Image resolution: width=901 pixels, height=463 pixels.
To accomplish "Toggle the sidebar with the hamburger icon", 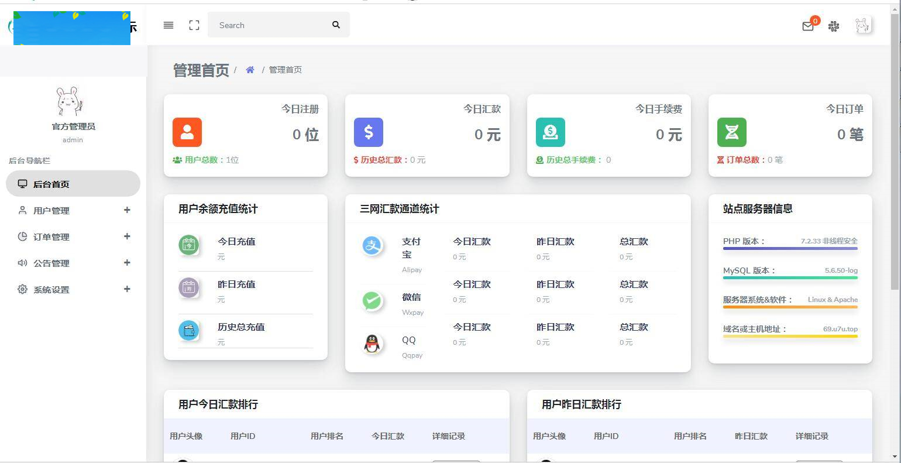I will coord(168,25).
